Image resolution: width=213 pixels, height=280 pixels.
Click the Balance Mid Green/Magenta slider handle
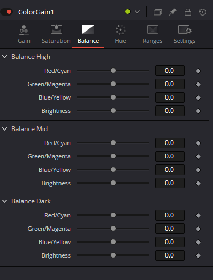113,156
